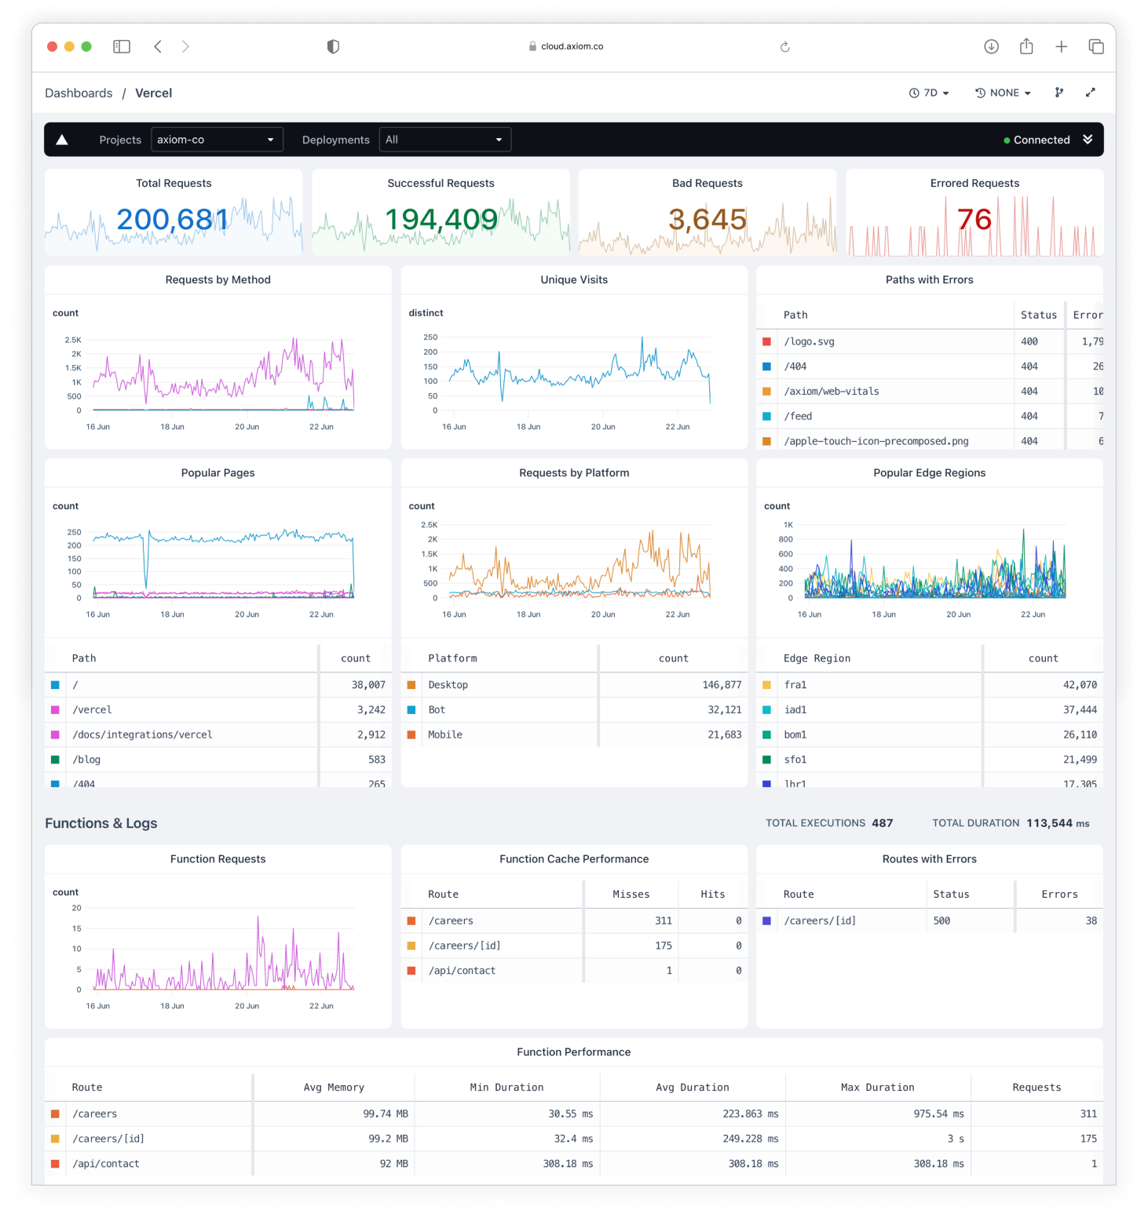Click the fra1 count 42,070
Image resolution: width=1148 pixels, height=1221 pixels.
pos(1080,685)
